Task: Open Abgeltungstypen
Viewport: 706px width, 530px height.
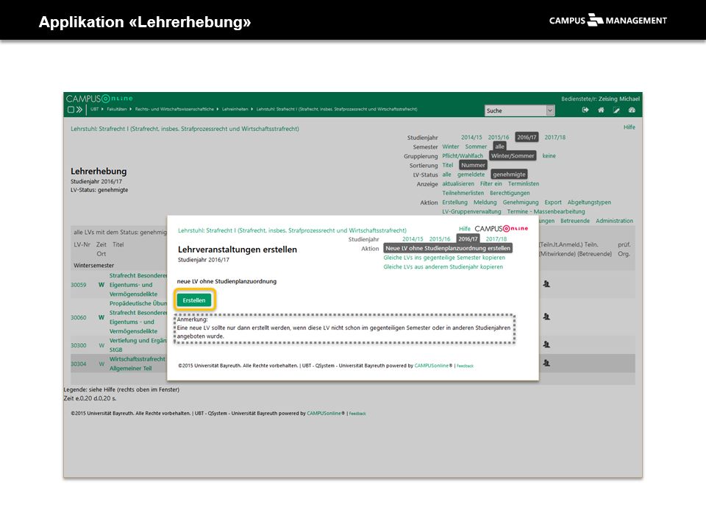Action: point(589,202)
